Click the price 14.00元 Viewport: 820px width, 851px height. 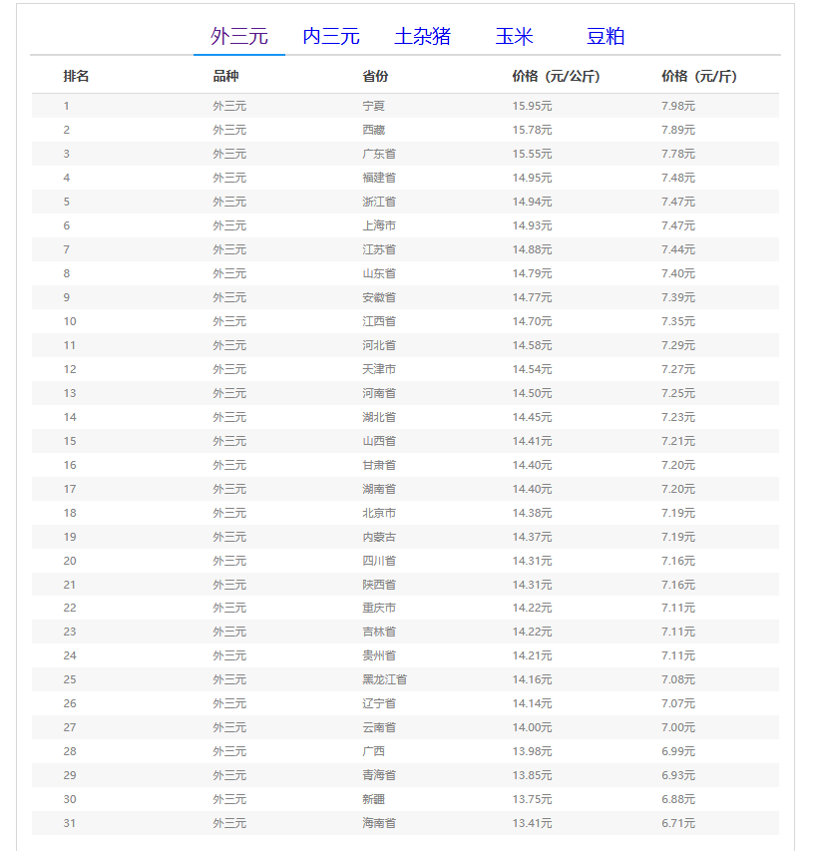(x=533, y=726)
